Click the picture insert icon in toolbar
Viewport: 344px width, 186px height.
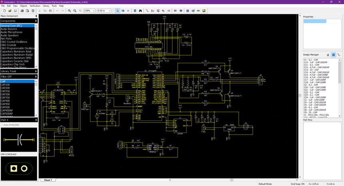tap(204, 10)
